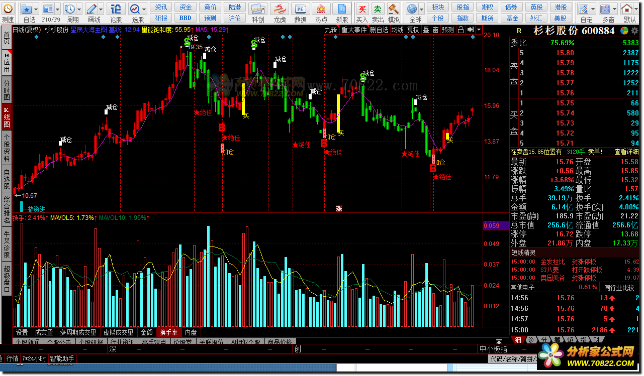The height and width of the screenshot is (376, 644).
Task: Select the 周期 period clock icon
Action: (x=69, y=9)
